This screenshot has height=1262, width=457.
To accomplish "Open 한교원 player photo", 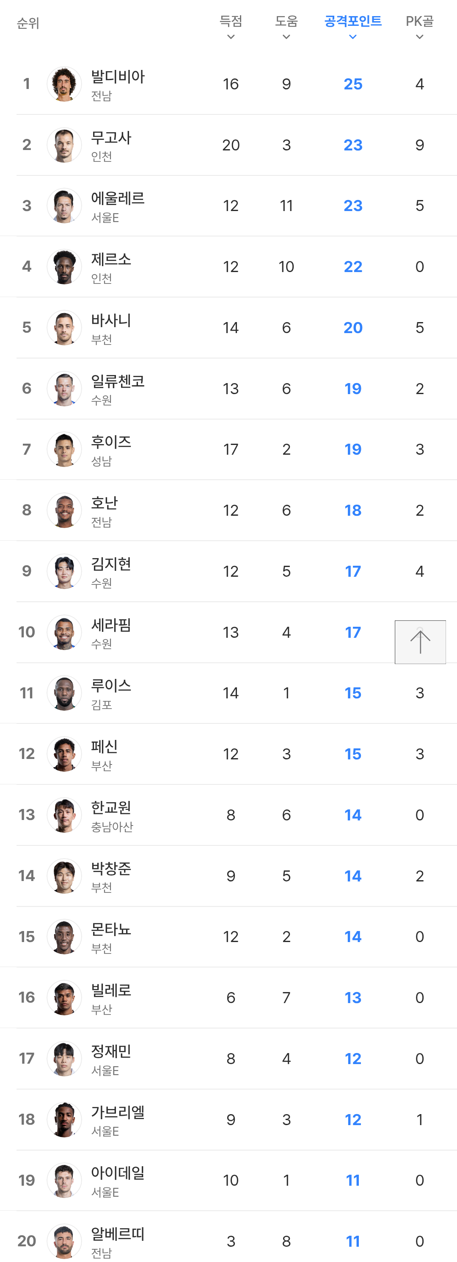I will (x=64, y=815).
